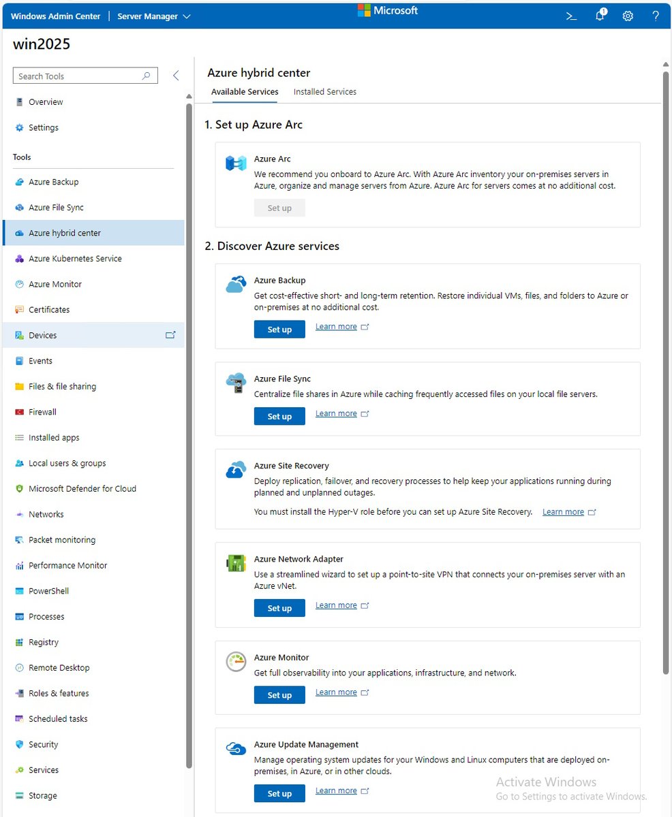672x817 pixels.
Task: Open settings gear icon in header
Action: pyautogui.click(x=628, y=16)
